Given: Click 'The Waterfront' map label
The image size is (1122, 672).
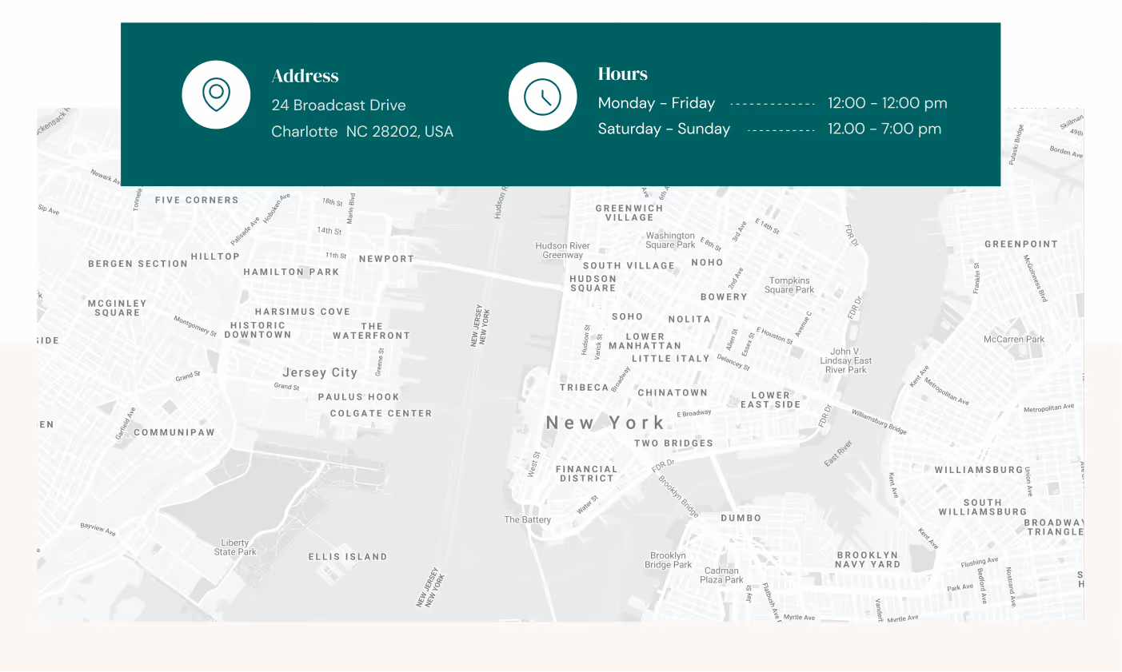Looking at the screenshot, I should (x=372, y=332).
